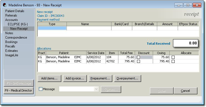Screen dimensions: 206x107
Task: Open the Bookings section
Action: (x=11, y=42)
